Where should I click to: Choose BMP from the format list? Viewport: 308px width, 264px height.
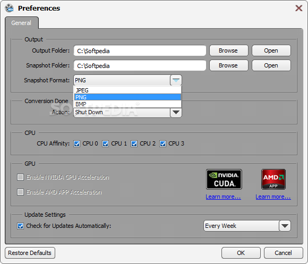click(x=127, y=104)
